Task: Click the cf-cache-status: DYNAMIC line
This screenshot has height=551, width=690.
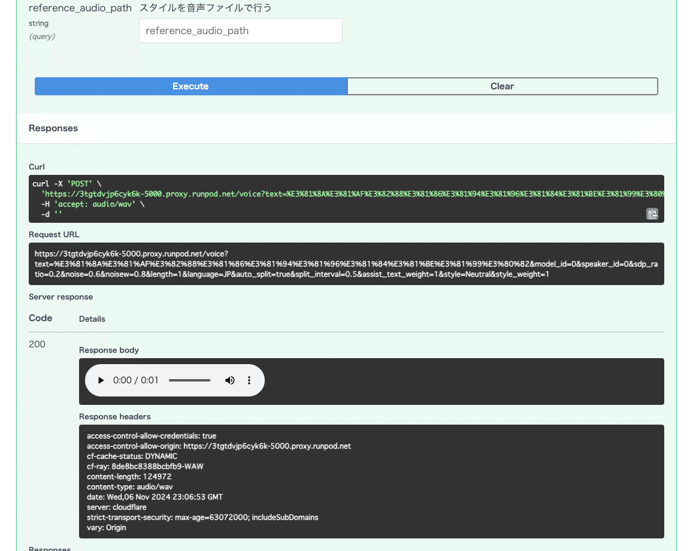Action: pos(132,456)
